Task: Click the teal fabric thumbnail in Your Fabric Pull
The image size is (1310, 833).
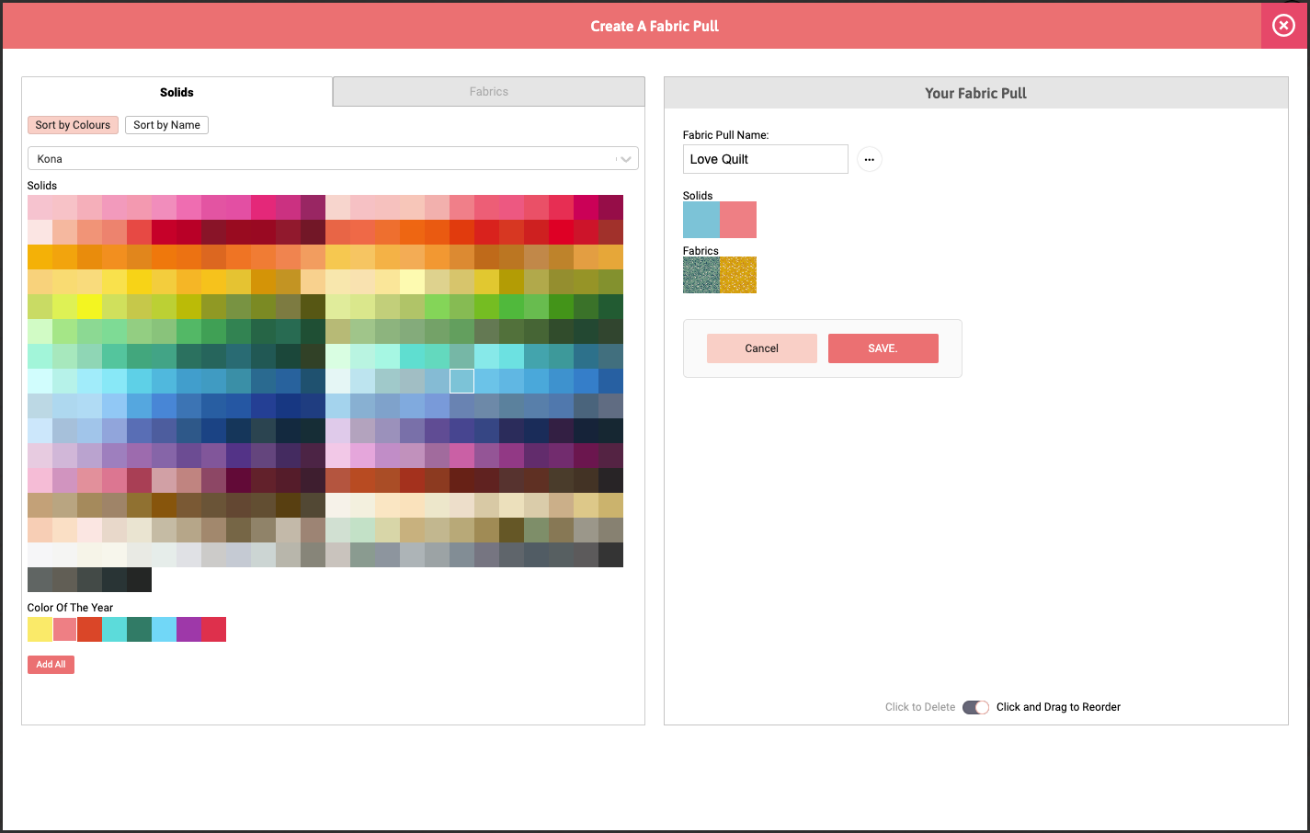Action: click(x=701, y=275)
